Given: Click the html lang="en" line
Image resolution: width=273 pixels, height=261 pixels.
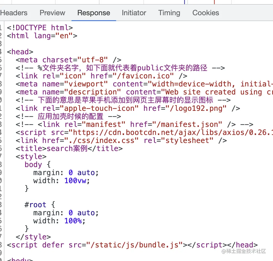Looking at the screenshot, I should point(42,36).
